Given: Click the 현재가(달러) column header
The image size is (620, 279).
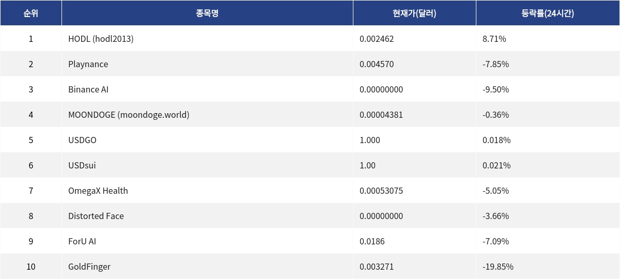Looking at the screenshot, I should 414,13.
